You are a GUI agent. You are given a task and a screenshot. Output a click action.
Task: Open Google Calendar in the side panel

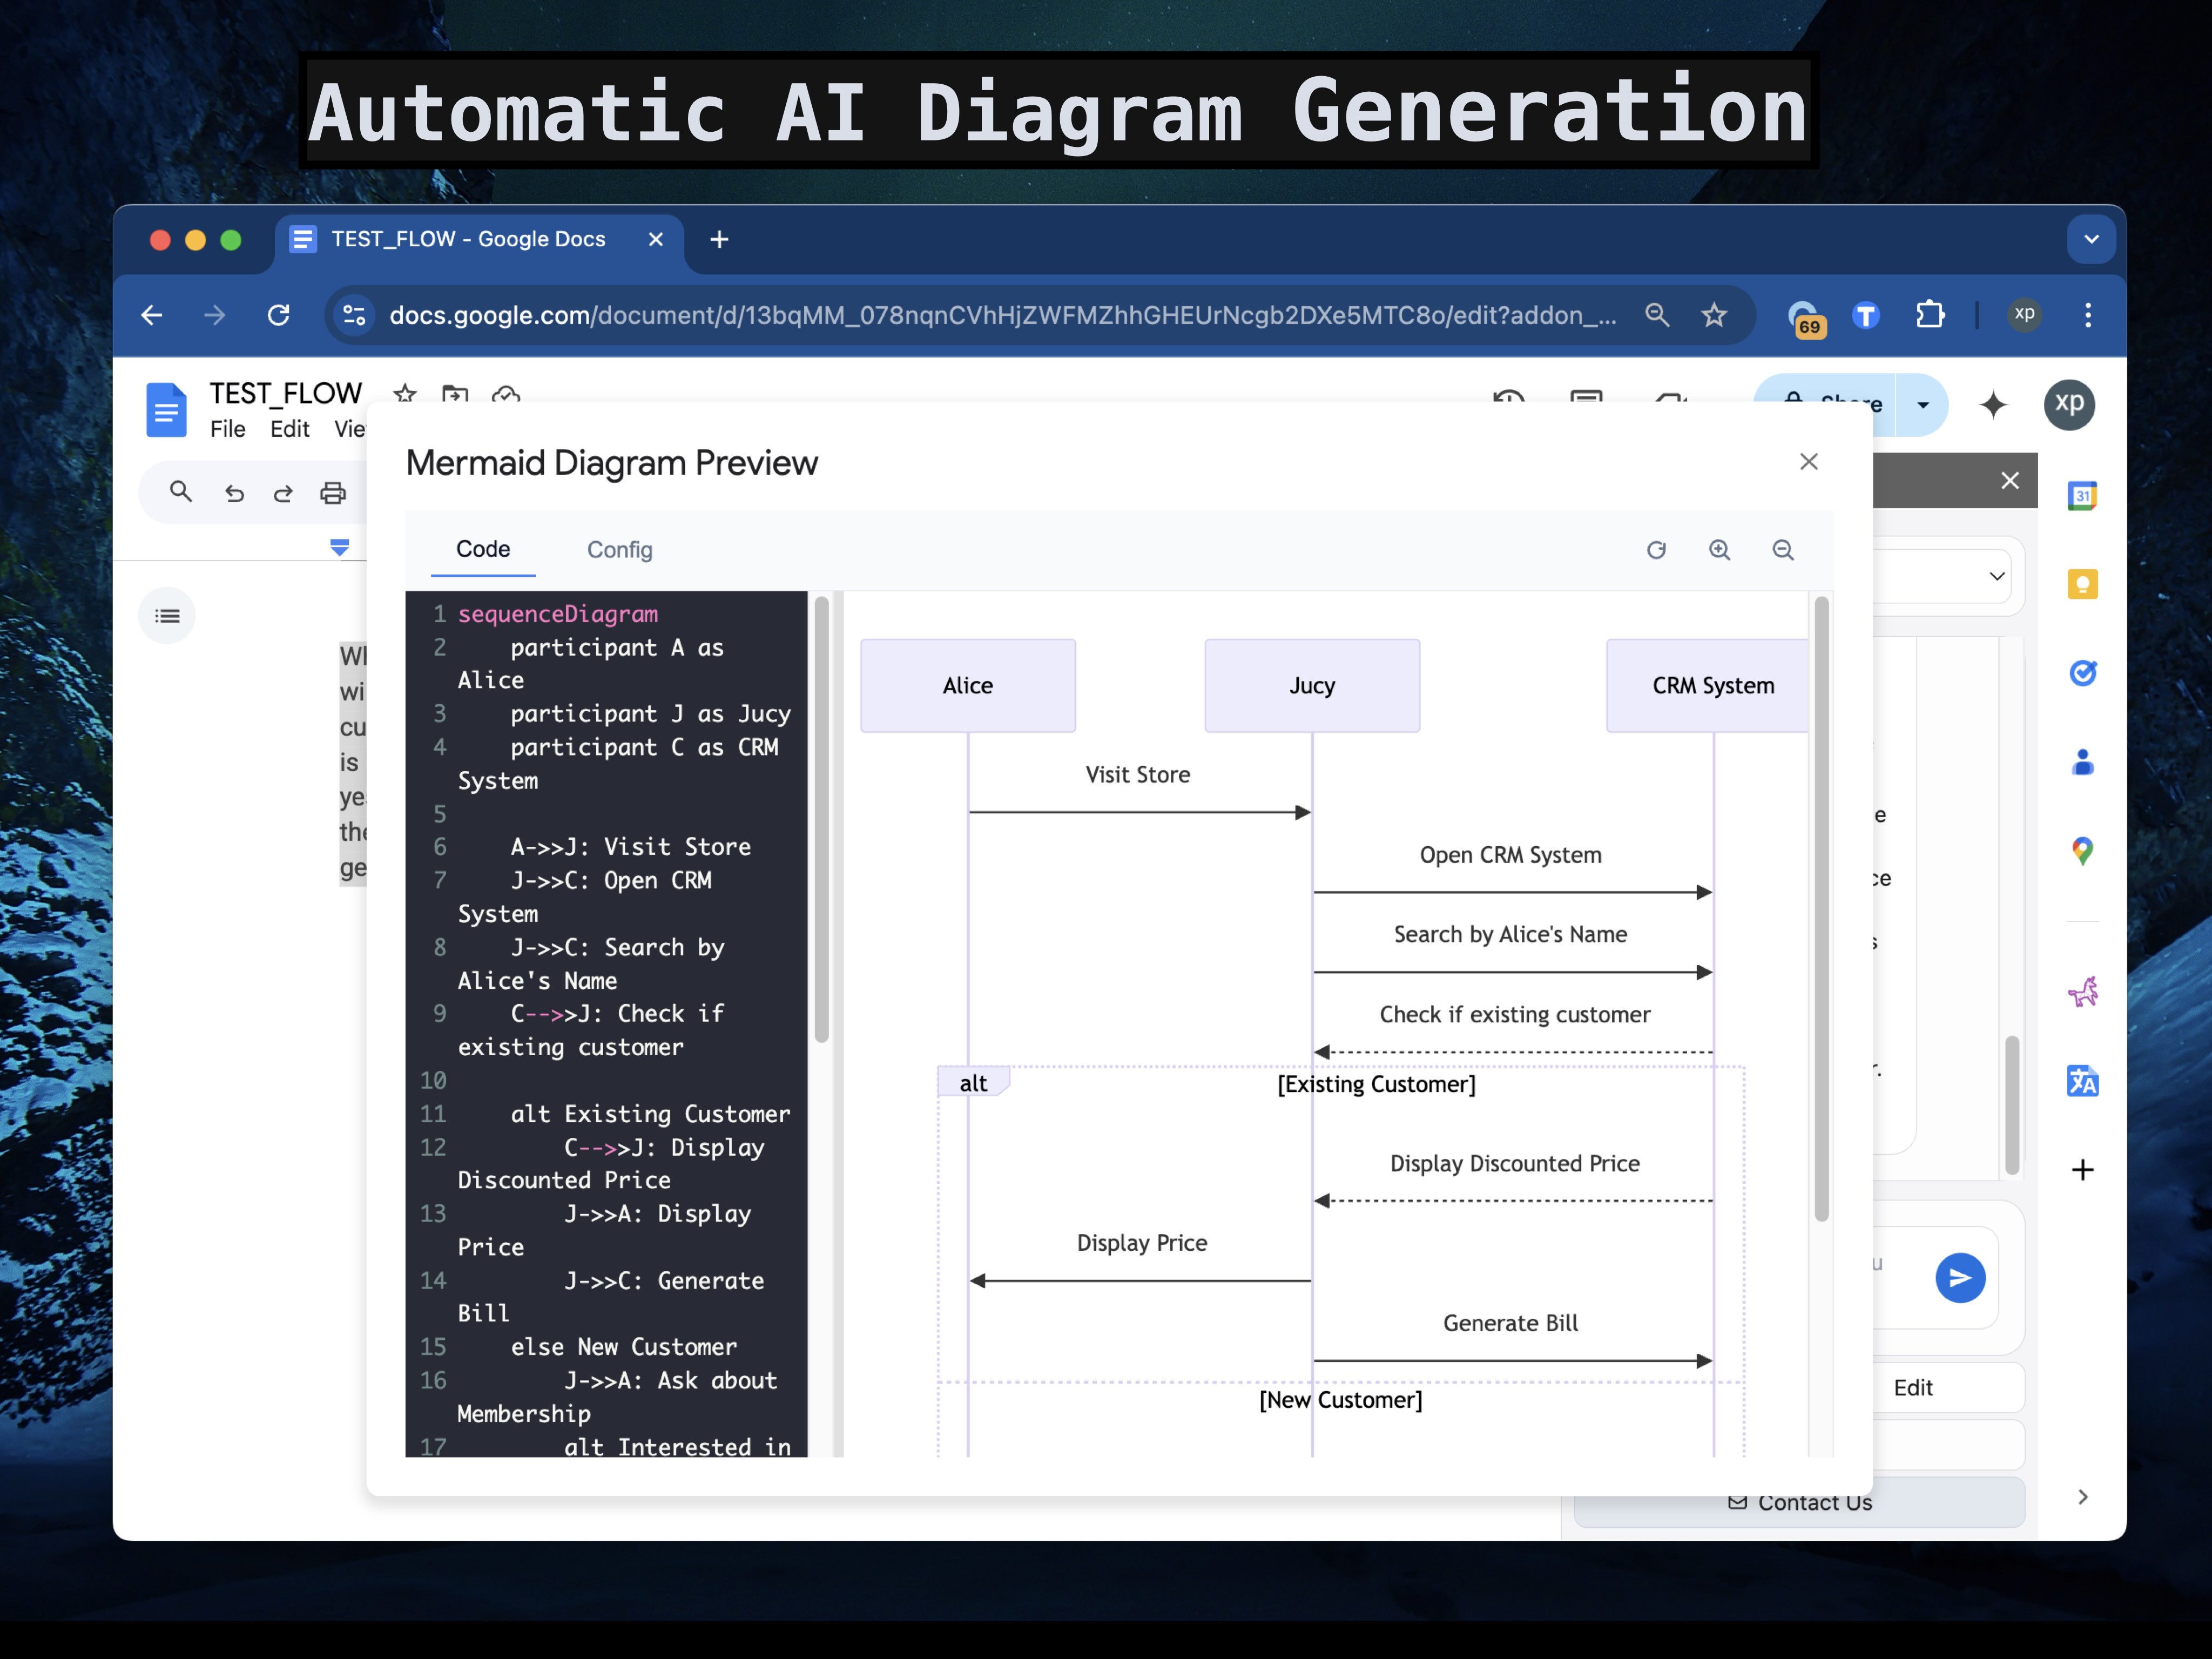click(2083, 495)
